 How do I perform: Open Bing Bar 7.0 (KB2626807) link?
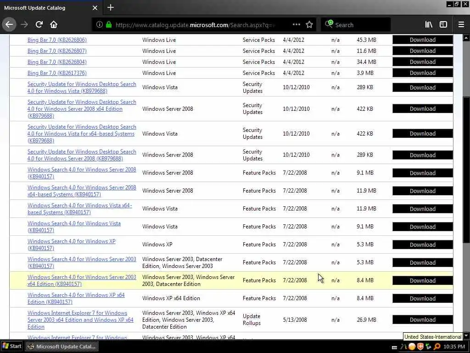(x=57, y=51)
